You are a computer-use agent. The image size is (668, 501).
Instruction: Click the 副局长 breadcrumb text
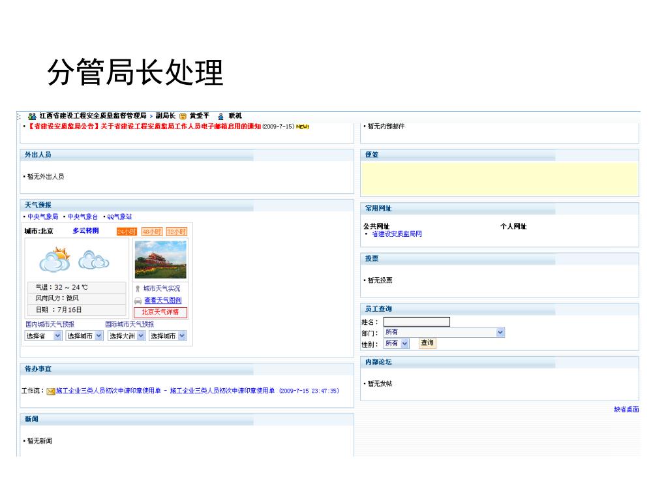click(165, 116)
